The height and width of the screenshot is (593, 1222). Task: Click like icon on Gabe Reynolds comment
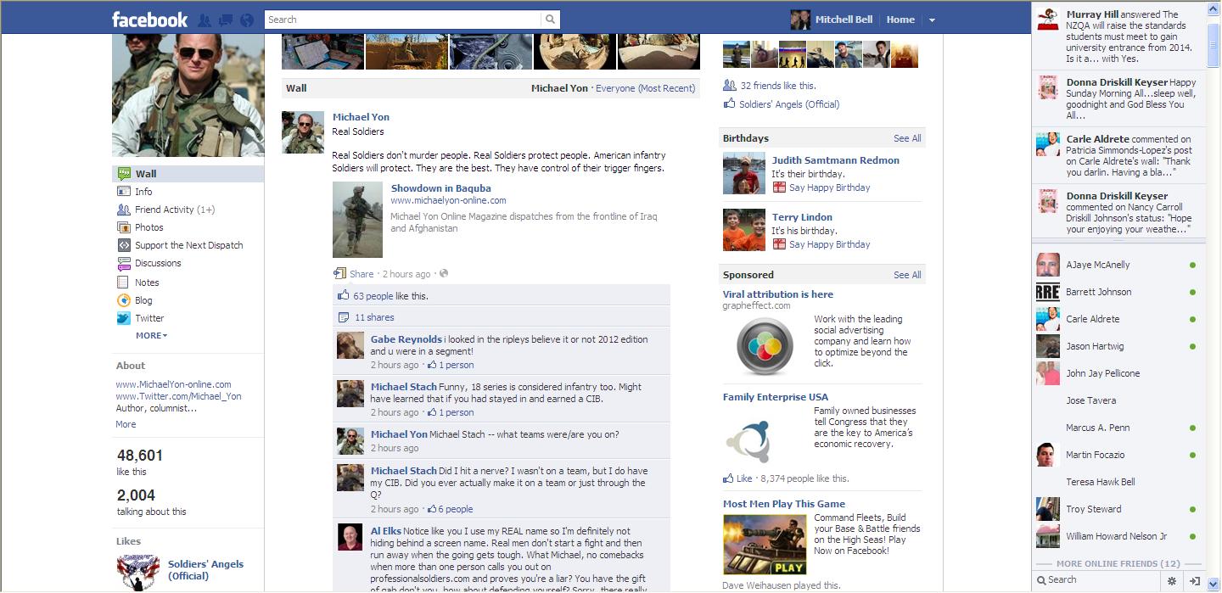[432, 365]
